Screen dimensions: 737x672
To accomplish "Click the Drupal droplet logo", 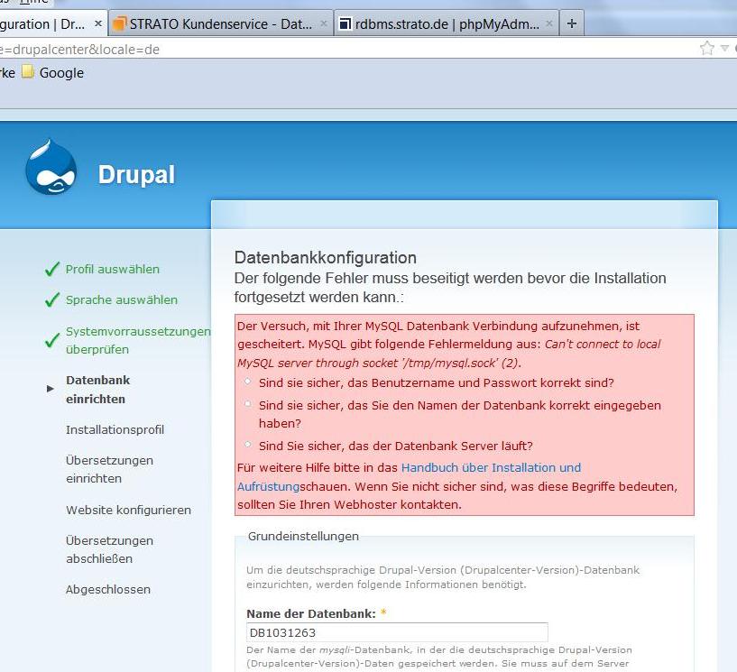I will tap(51, 169).
